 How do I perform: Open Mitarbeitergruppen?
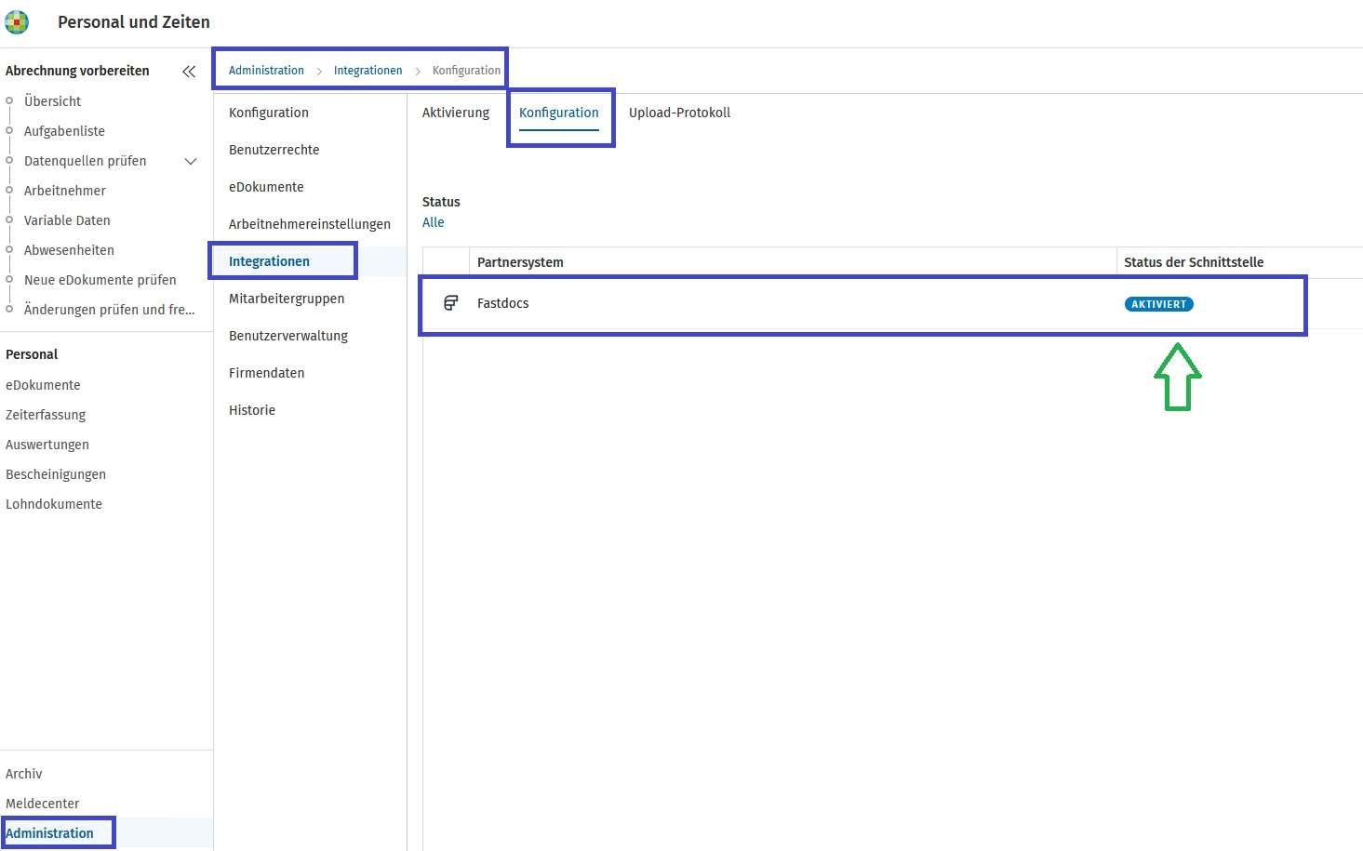(x=287, y=299)
